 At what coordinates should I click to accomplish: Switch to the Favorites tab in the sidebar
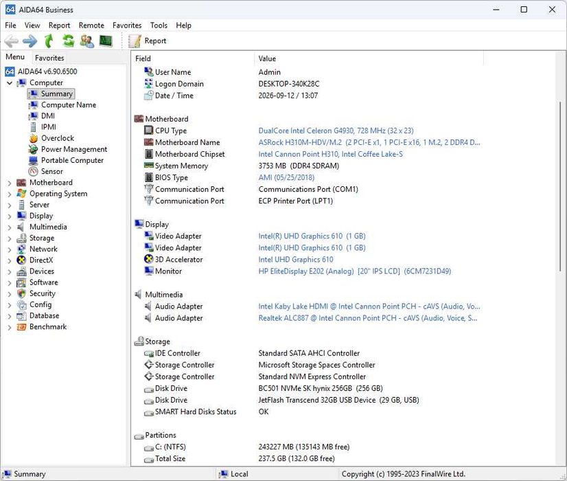49,58
